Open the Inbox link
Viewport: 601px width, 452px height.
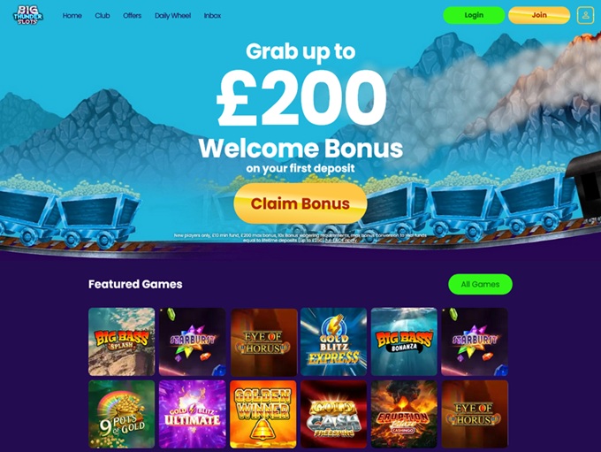pos(212,16)
